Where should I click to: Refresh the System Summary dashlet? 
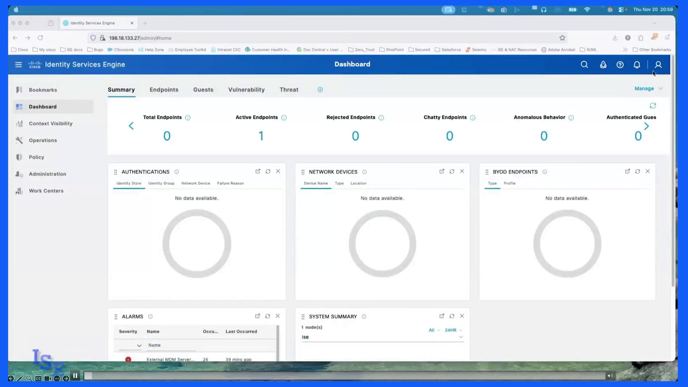click(x=452, y=316)
